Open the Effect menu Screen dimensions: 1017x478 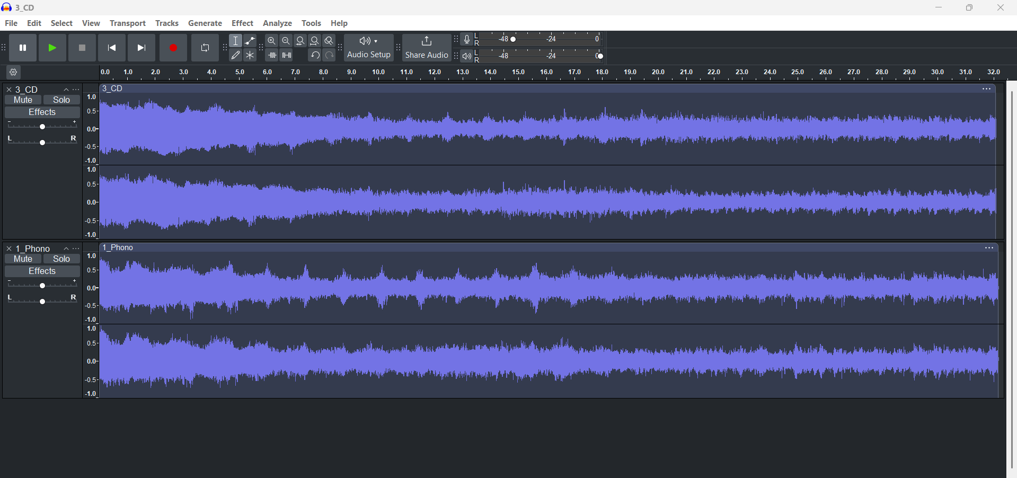click(243, 23)
